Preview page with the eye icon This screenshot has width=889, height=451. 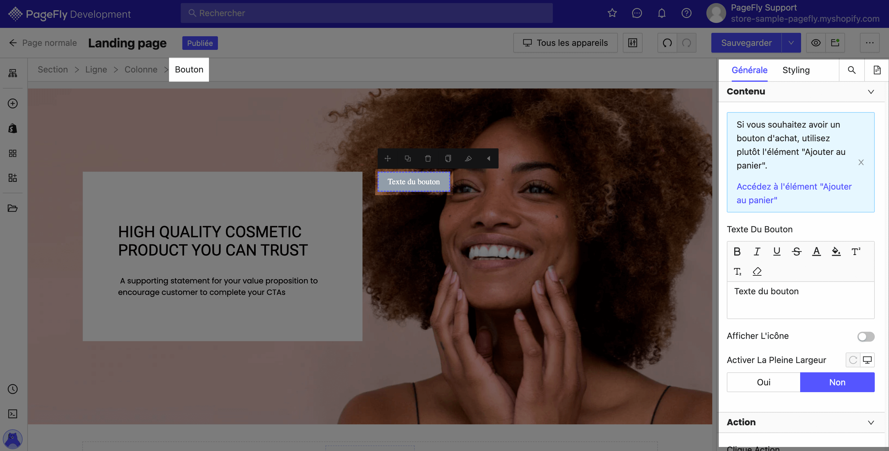coord(816,43)
